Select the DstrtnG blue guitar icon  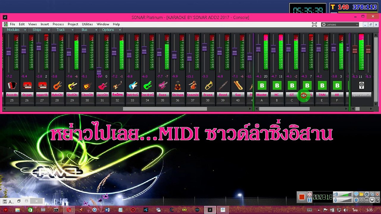click(132, 86)
